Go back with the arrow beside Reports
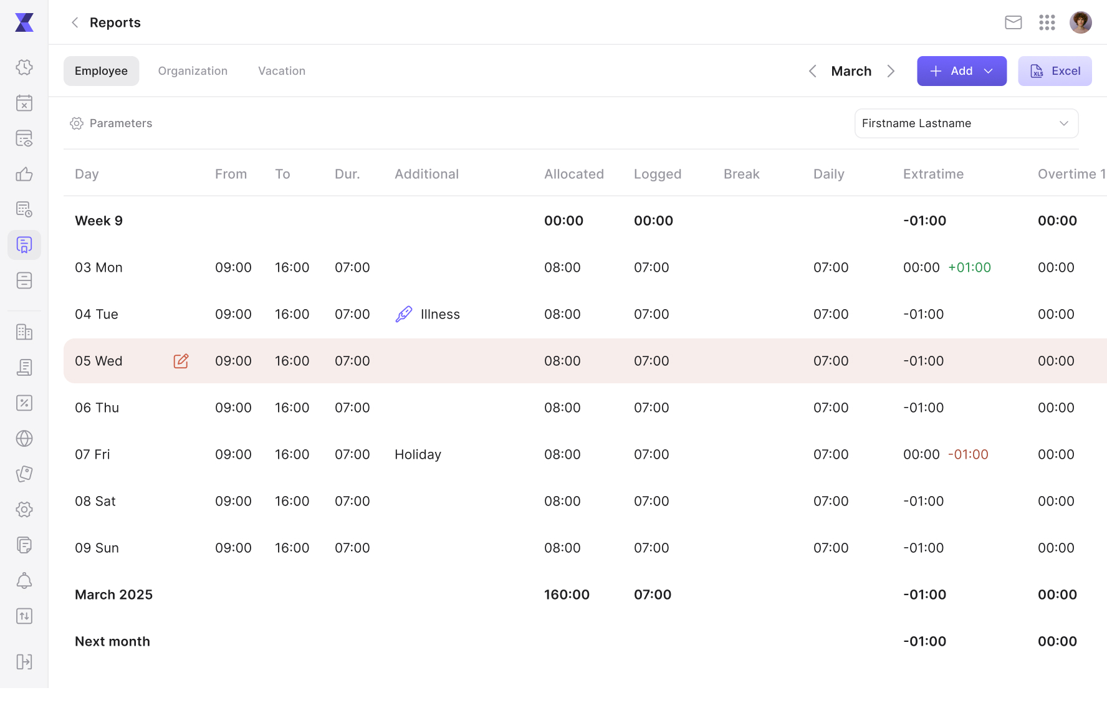This screenshot has height=703, width=1107. [x=75, y=22]
